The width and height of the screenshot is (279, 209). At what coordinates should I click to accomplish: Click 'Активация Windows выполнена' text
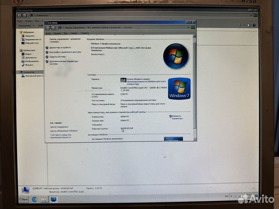107,139
